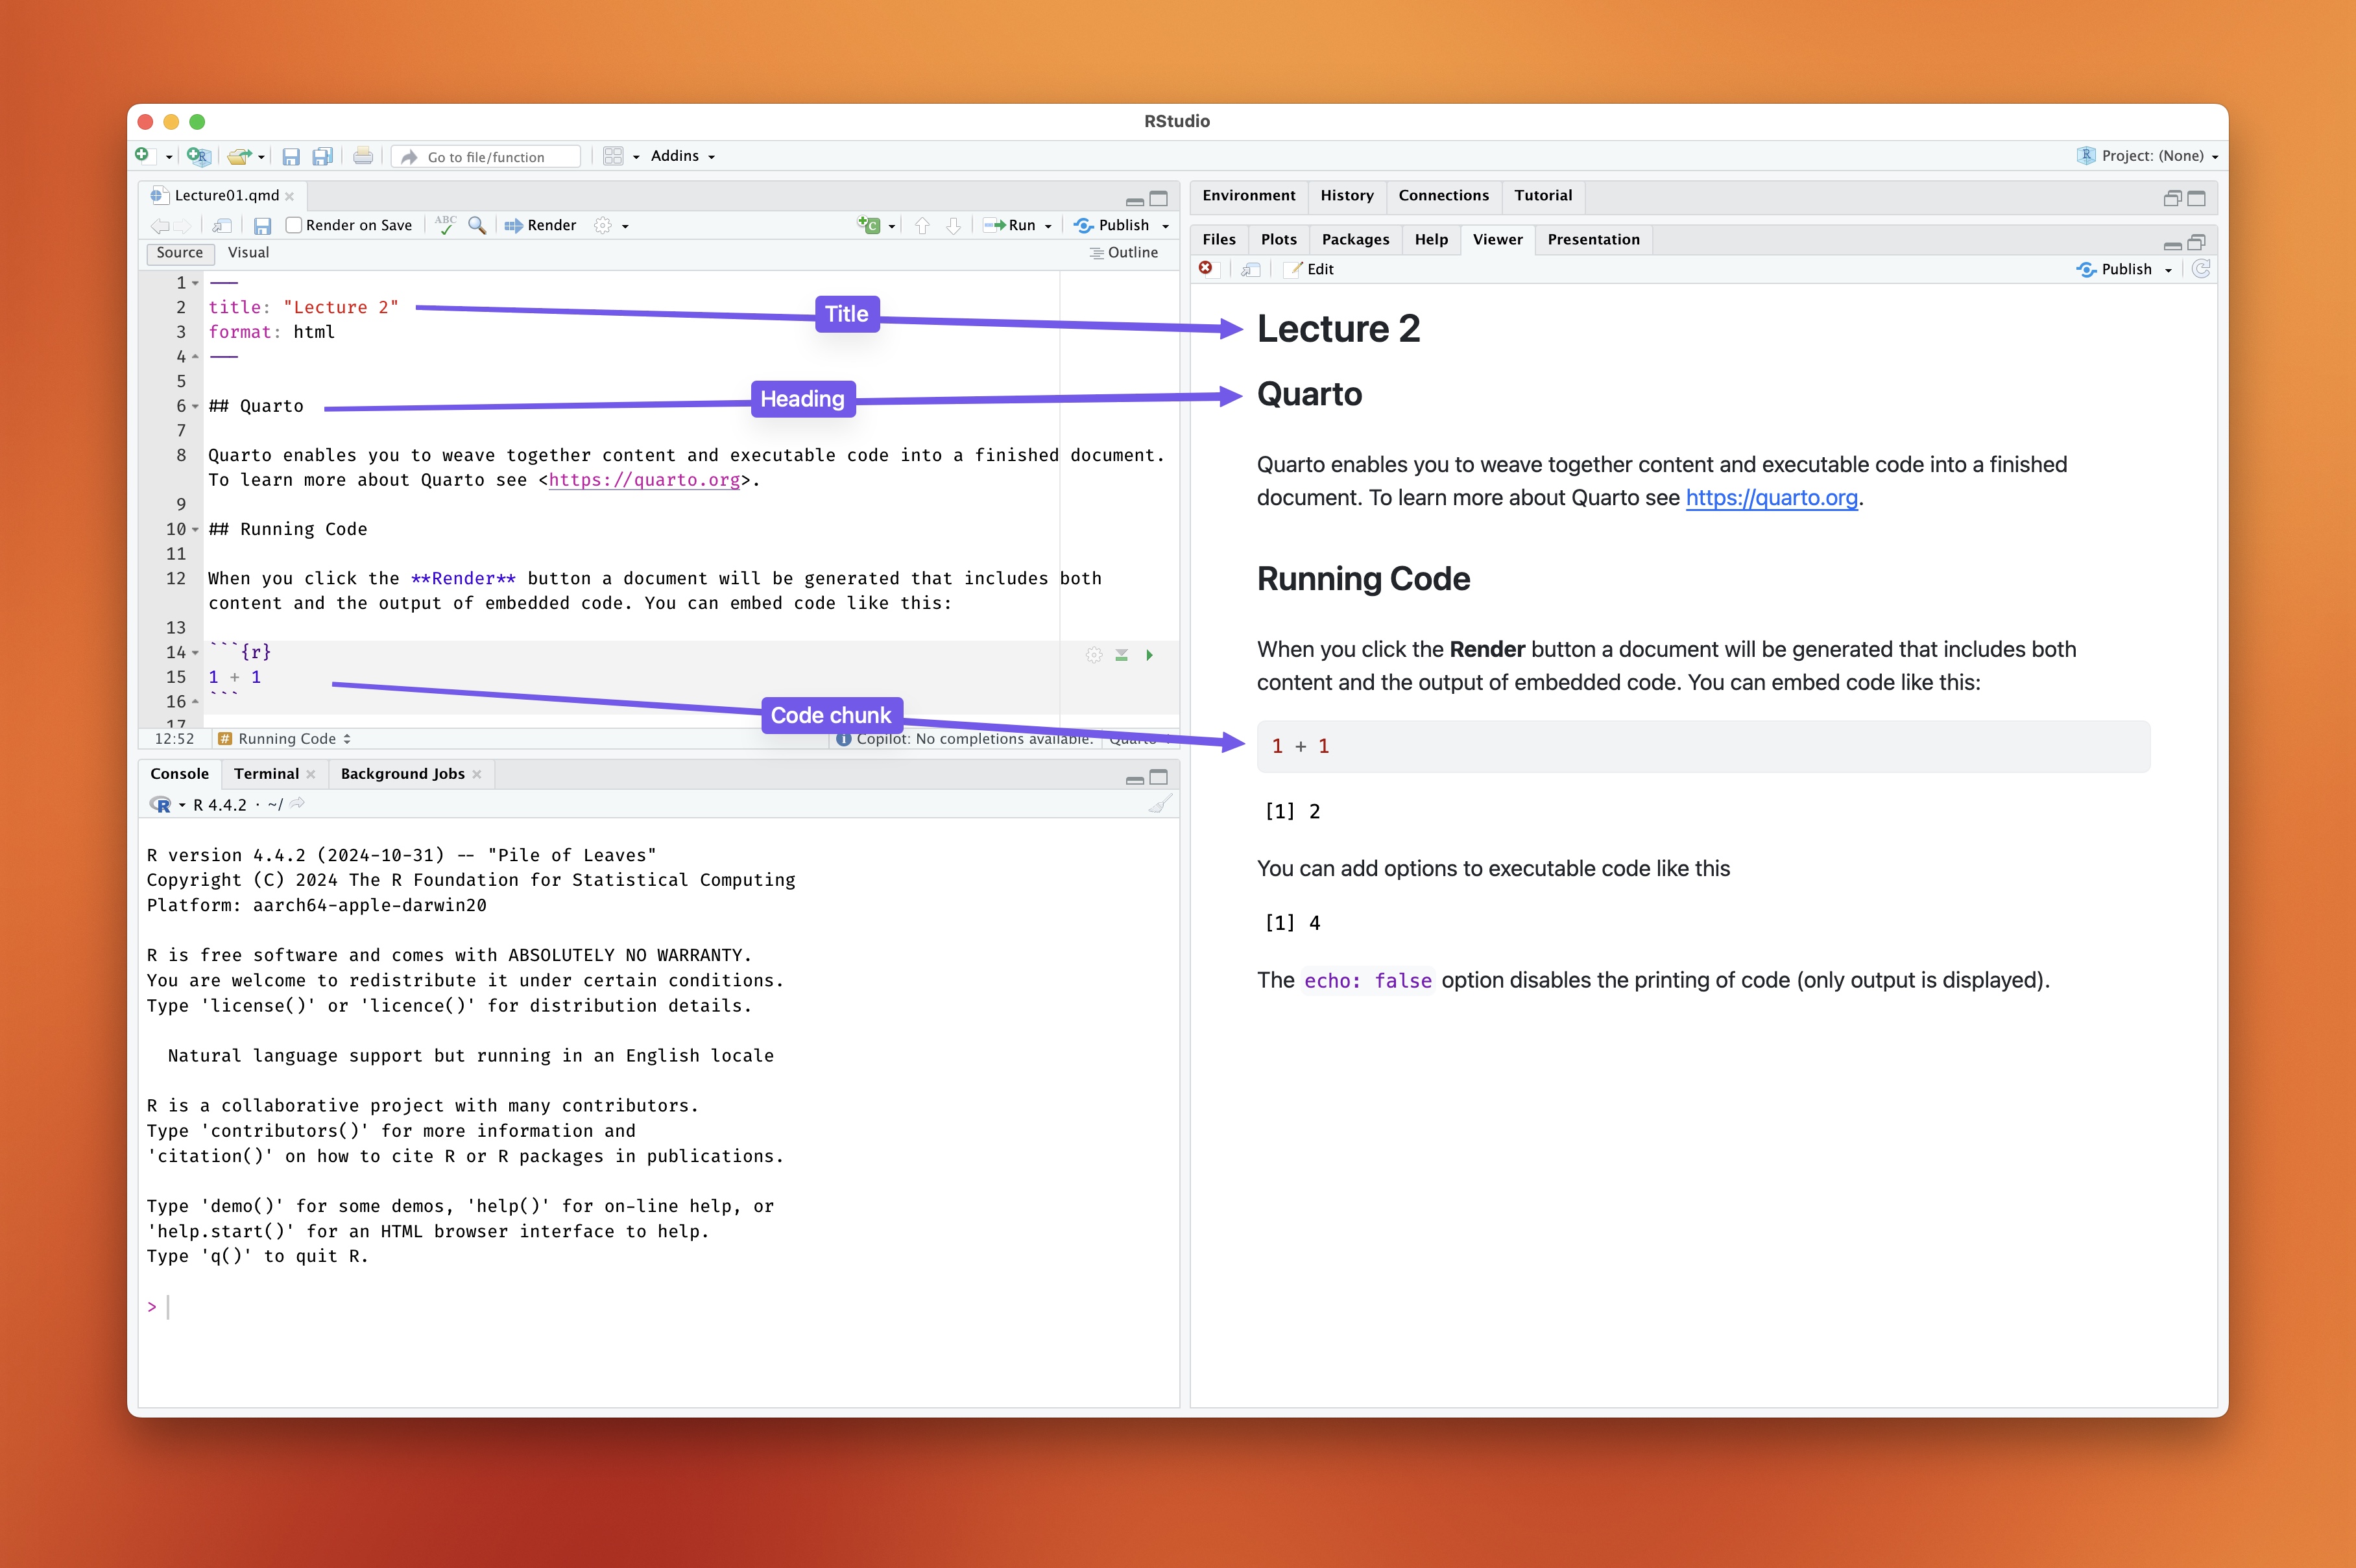Open the Project (None) dropdown
This screenshot has width=2356, height=1568.
tap(2151, 156)
